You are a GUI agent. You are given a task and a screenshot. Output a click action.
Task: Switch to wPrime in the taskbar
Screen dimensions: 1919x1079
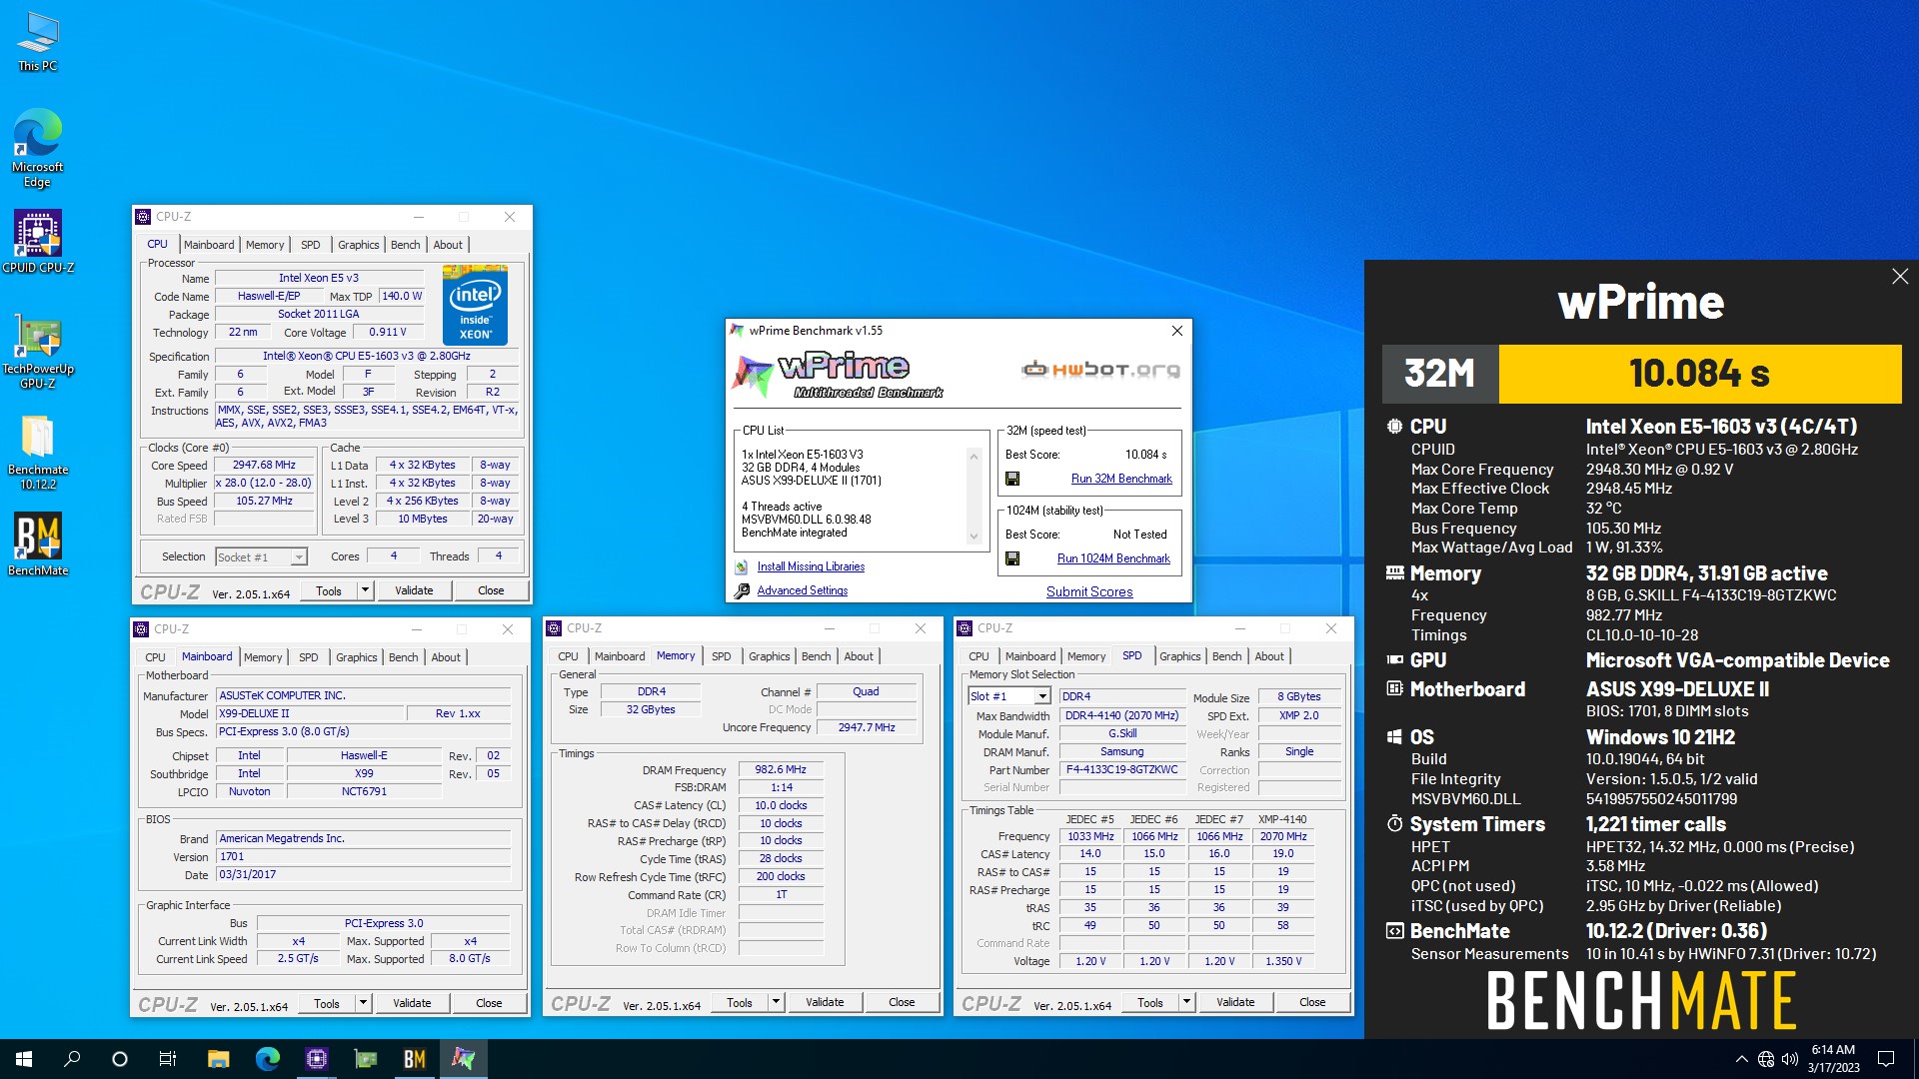tap(463, 1059)
